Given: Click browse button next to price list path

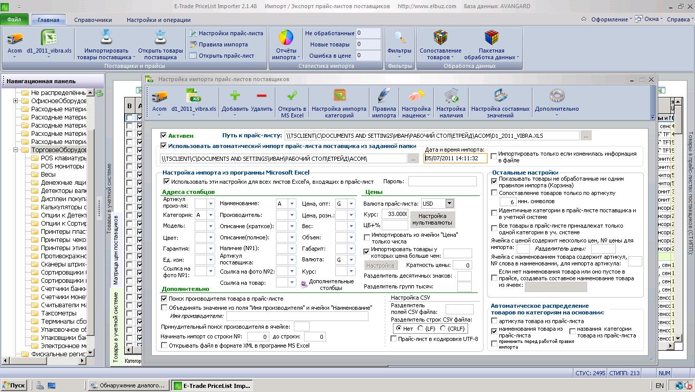Looking at the screenshot, I should 586,136.
